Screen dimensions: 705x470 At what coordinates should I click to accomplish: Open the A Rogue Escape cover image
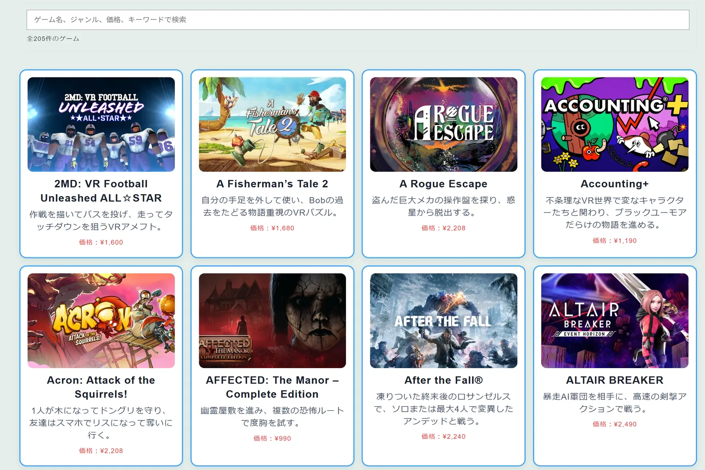[443, 124]
